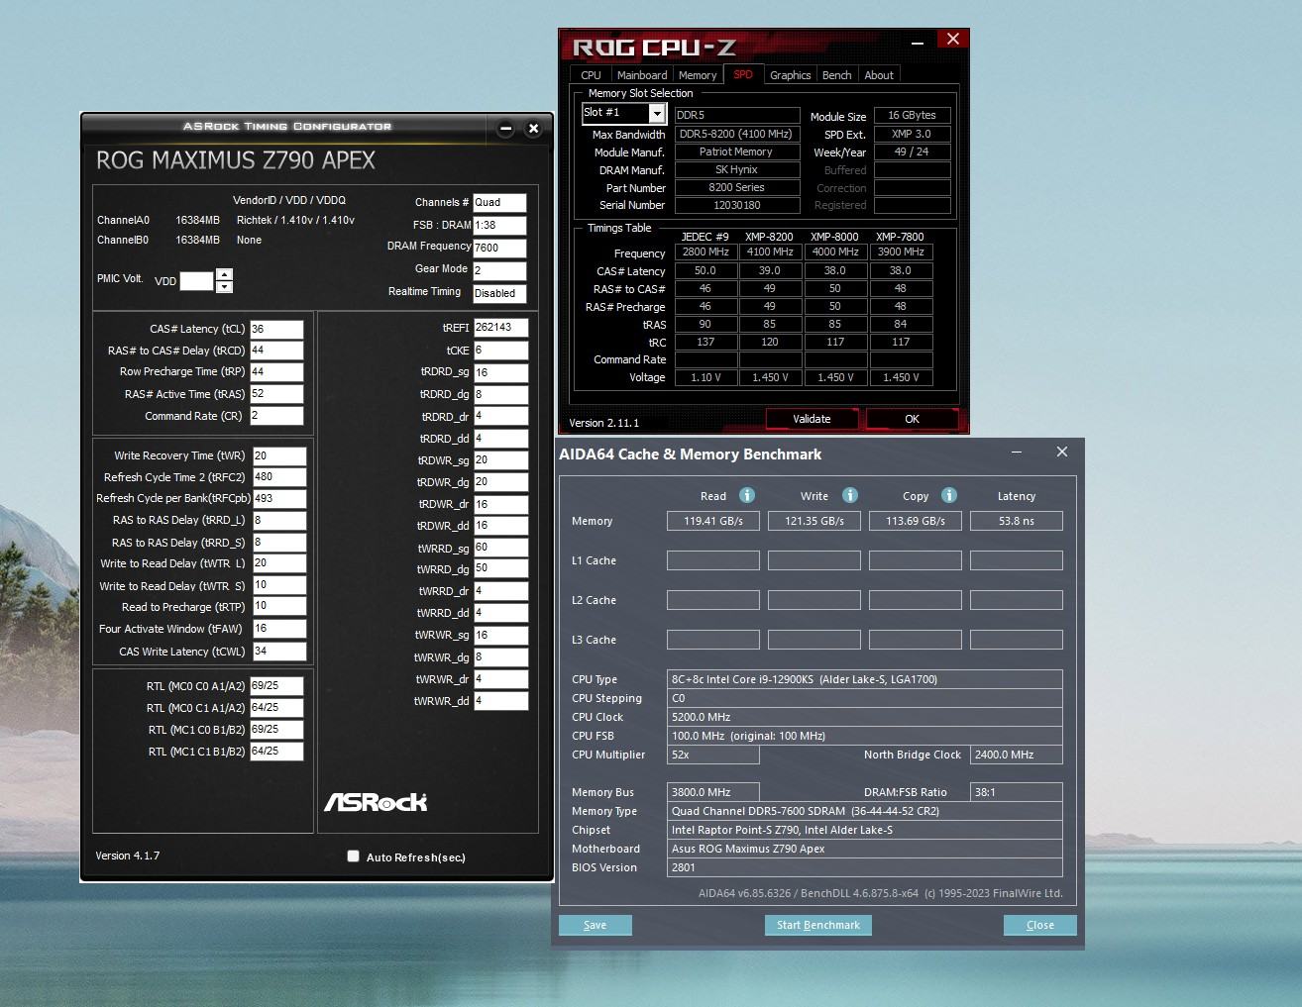Open the Memory tab in CPU-Z

click(698, 75)
